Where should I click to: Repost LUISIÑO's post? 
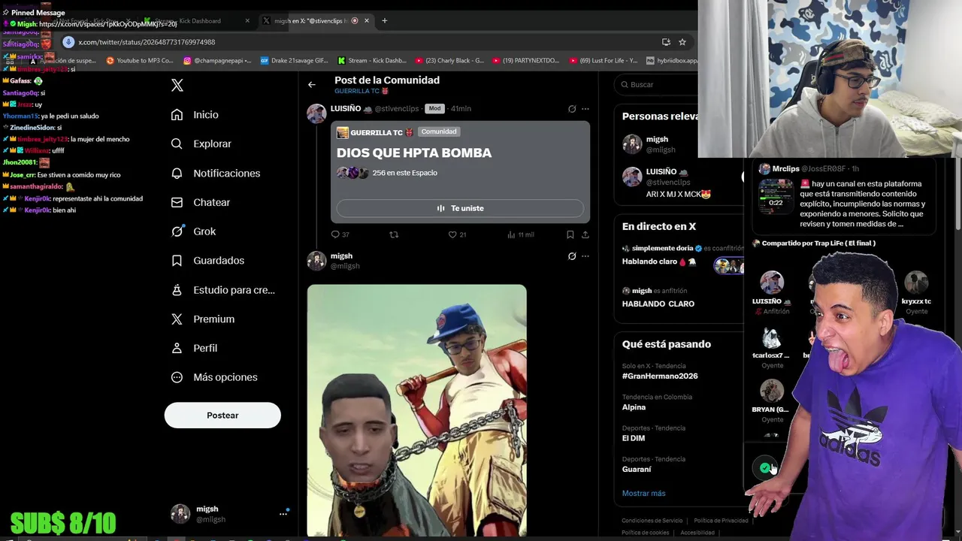(394, 234)
